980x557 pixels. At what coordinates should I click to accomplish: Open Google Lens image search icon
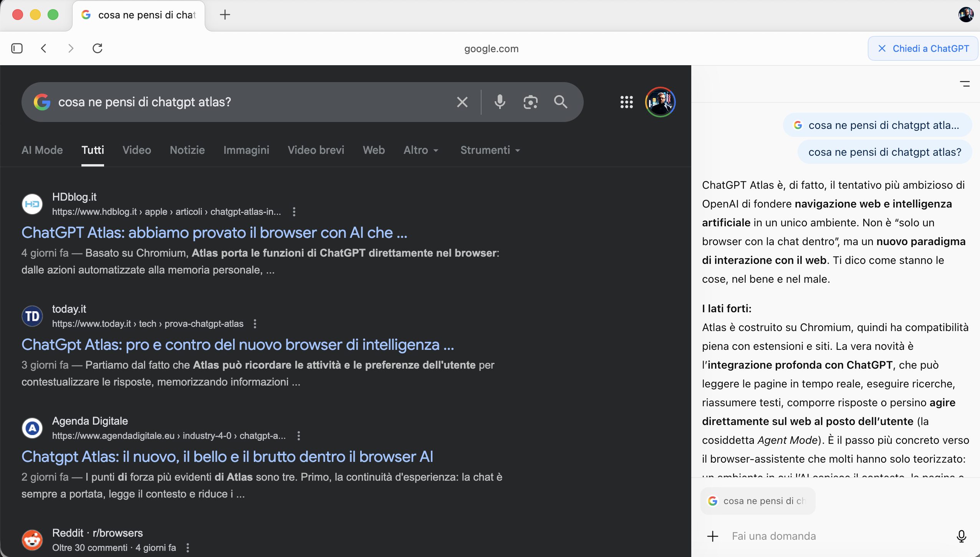[x=530, y=102]
